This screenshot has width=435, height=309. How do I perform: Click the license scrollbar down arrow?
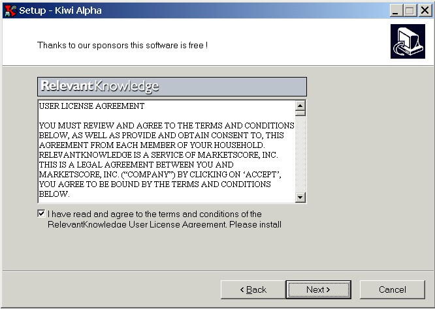tap(300, 198)
